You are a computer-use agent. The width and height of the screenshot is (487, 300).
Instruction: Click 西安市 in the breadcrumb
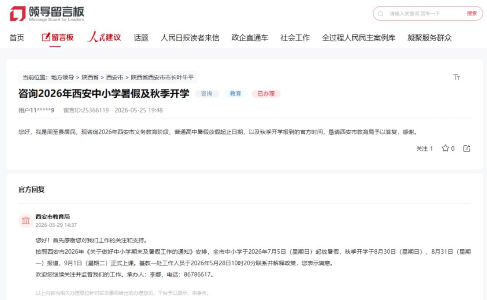pos(115,77)
